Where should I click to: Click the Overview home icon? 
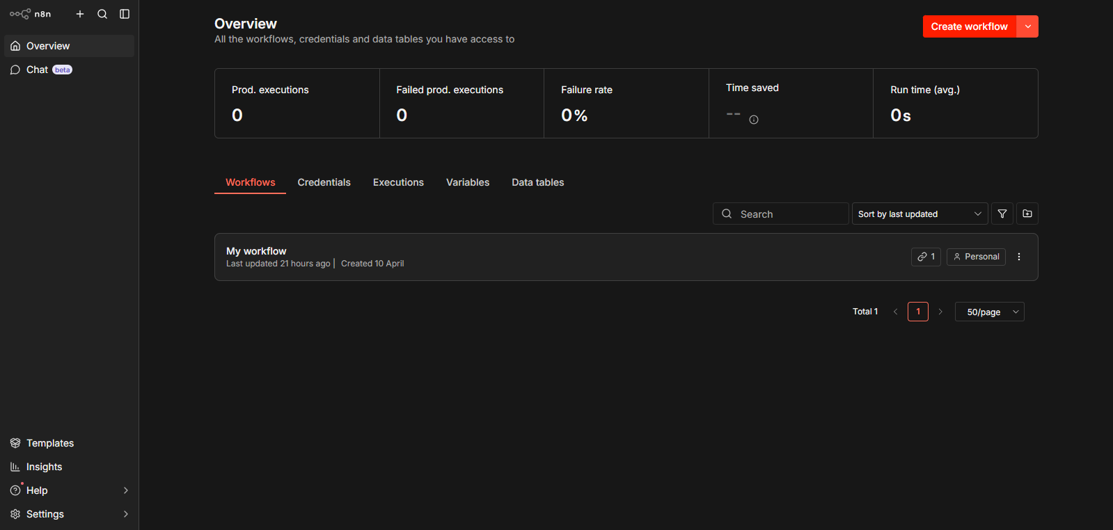click(15, 46)
